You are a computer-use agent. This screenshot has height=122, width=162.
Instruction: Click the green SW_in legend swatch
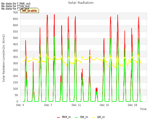tap(76, 117)
